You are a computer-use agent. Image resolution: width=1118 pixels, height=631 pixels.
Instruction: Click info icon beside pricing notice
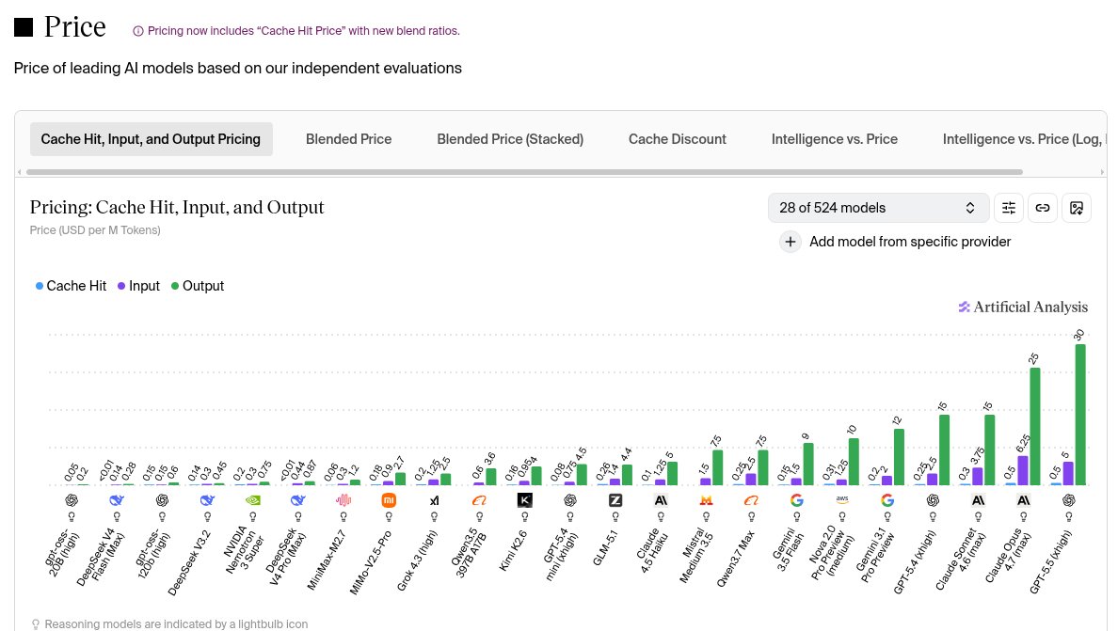(138, 31)
